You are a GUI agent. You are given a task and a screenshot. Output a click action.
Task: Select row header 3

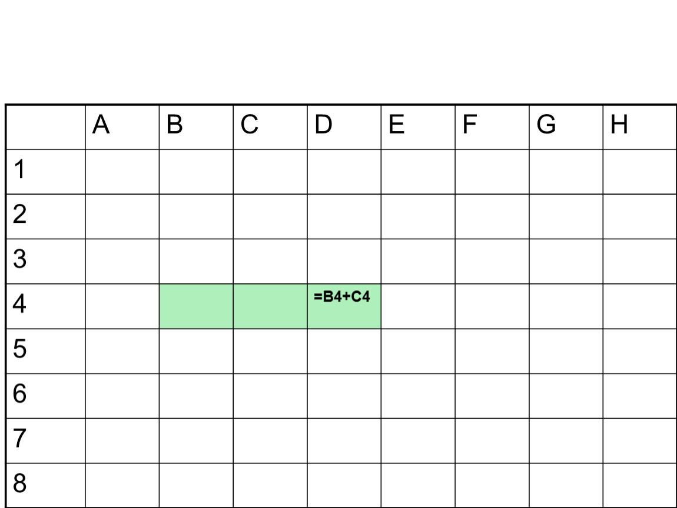(45, 261)
